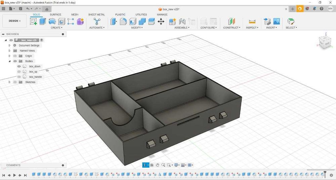Expand Named Views node
This screenshot has width=336, height=180.
pyautogui.click(x=9, y=51)
